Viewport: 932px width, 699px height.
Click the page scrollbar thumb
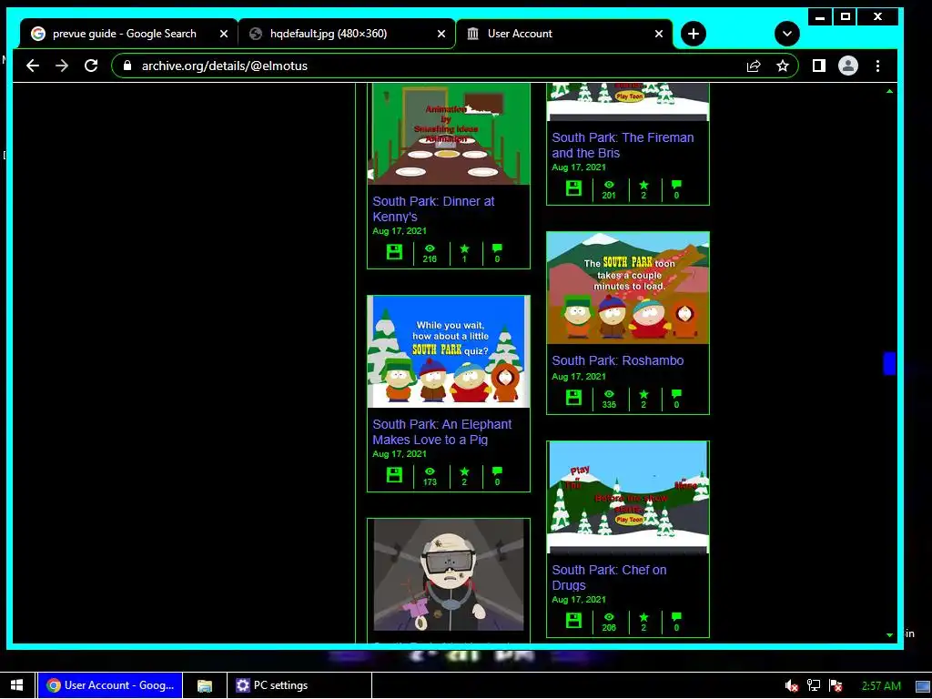[x=889, y=364]
